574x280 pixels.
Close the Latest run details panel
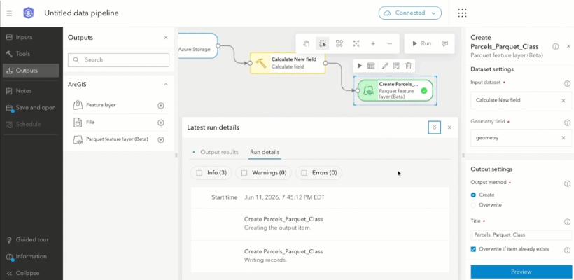click(x=449, y=127)
